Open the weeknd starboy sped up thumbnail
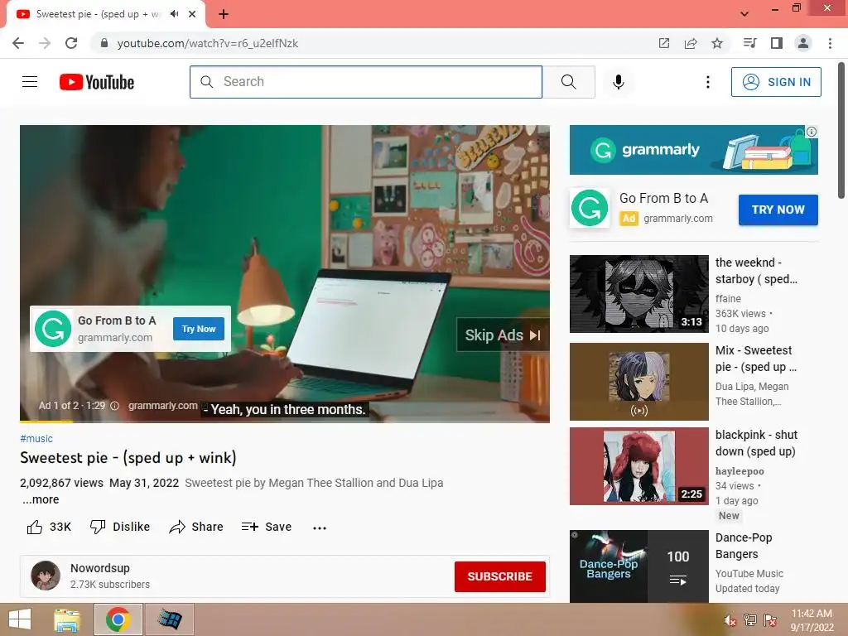This screenshot has width=848, height=636. point(638,294)
